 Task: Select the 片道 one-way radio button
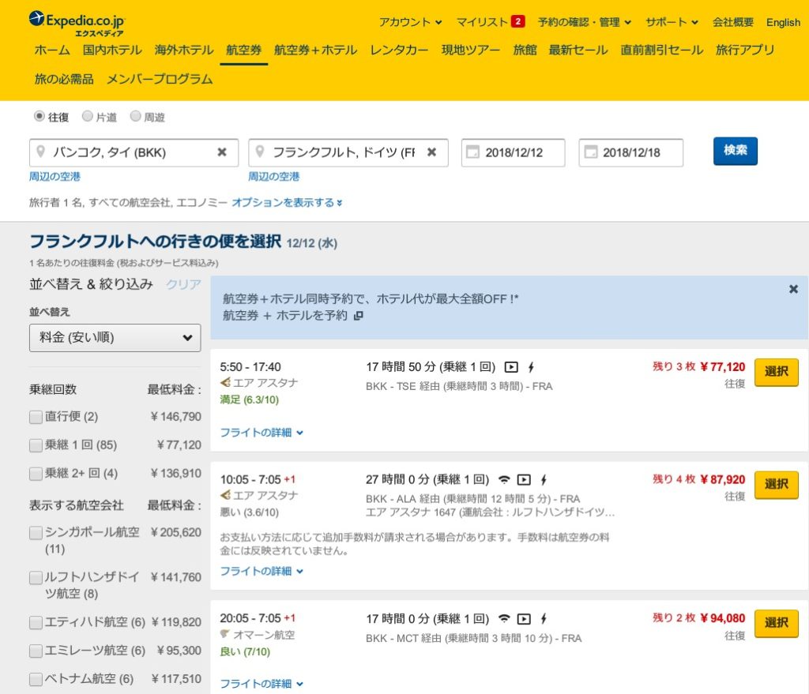click(x=88, y=116)
